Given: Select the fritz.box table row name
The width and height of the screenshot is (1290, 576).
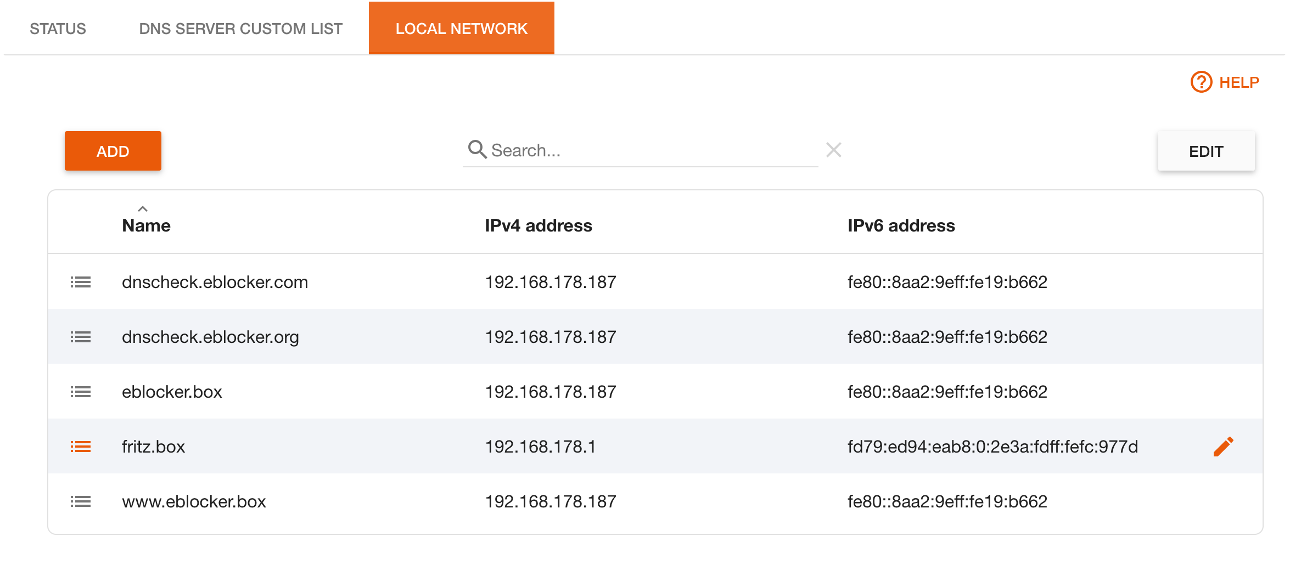Looking at the screenshot, I should (x=153, y=447).
